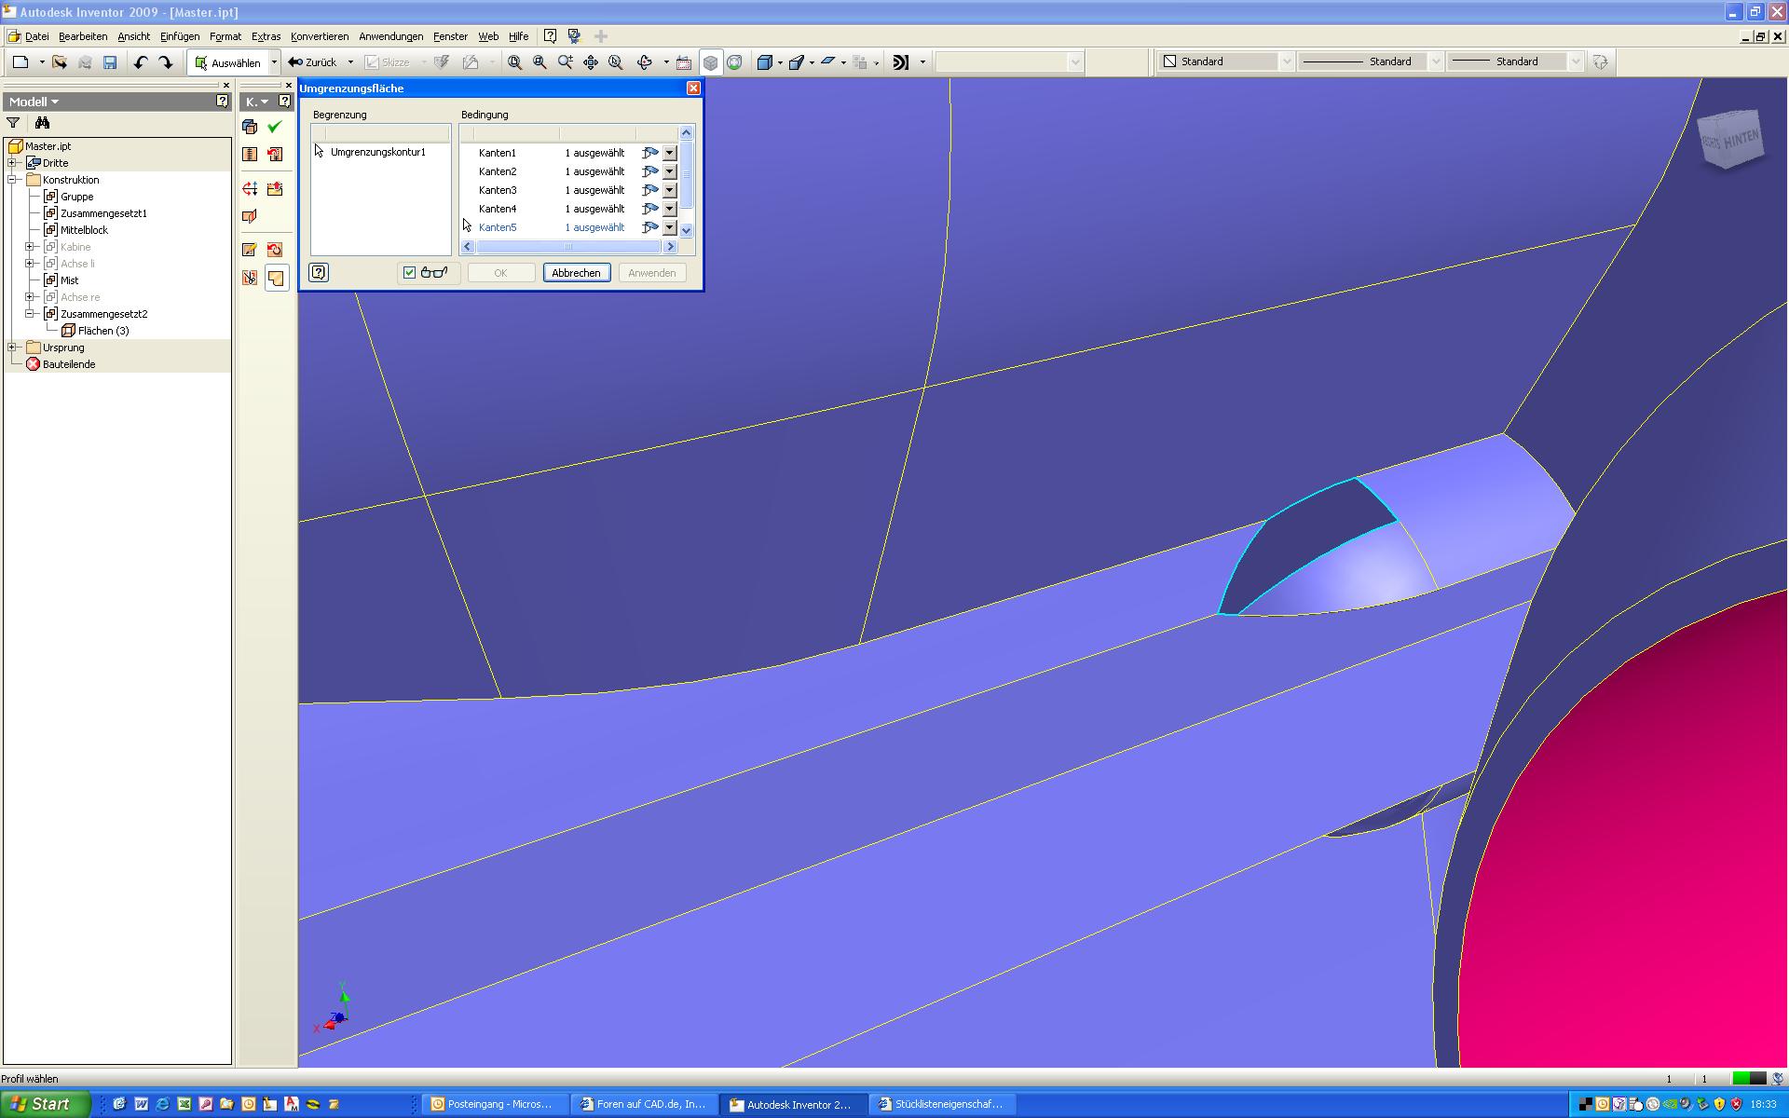Click the Undo arrow icon
The image size is (1789, 1118).
pos(141,62)
